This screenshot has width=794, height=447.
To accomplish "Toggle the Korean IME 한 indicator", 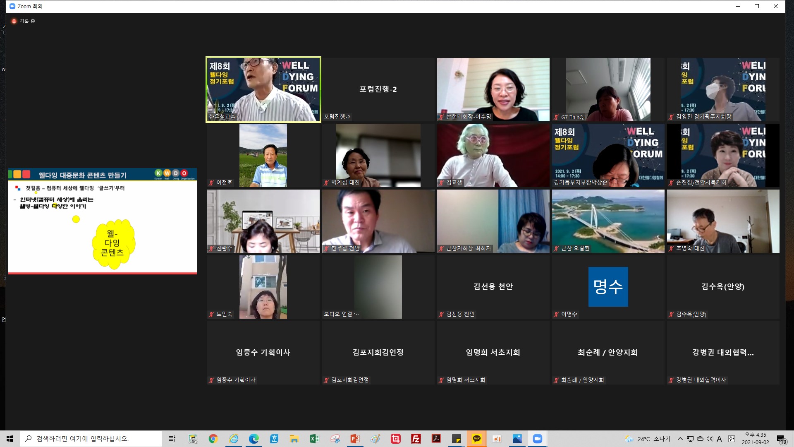I will [x=731, y=439].
